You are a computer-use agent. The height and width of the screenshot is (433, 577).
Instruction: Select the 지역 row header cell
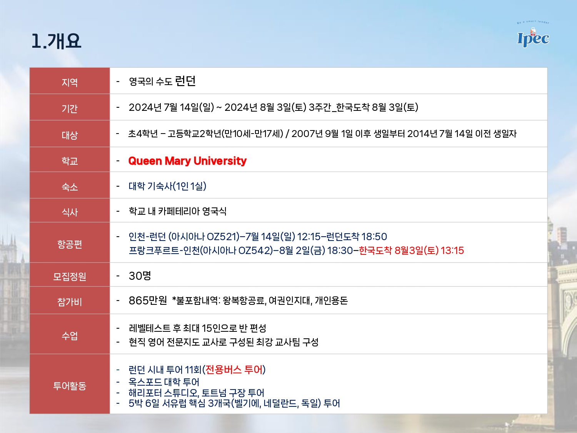(70, 82)
